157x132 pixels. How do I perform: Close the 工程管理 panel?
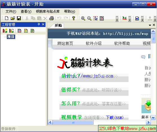click(x=43, y=24)
